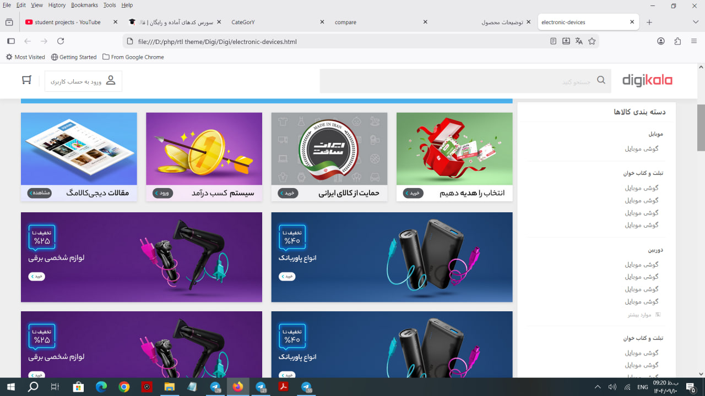
Task: Click the digikala logo
Action: pos(647,81)
